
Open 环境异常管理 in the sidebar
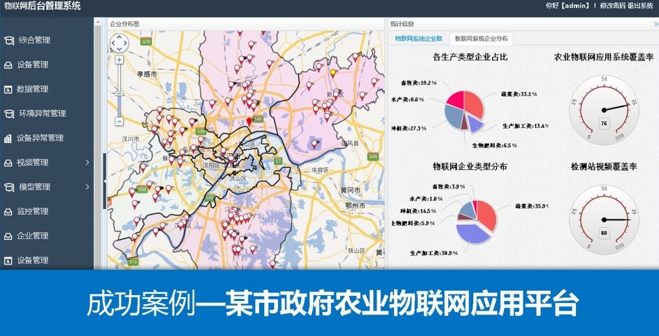click(42, 114)
